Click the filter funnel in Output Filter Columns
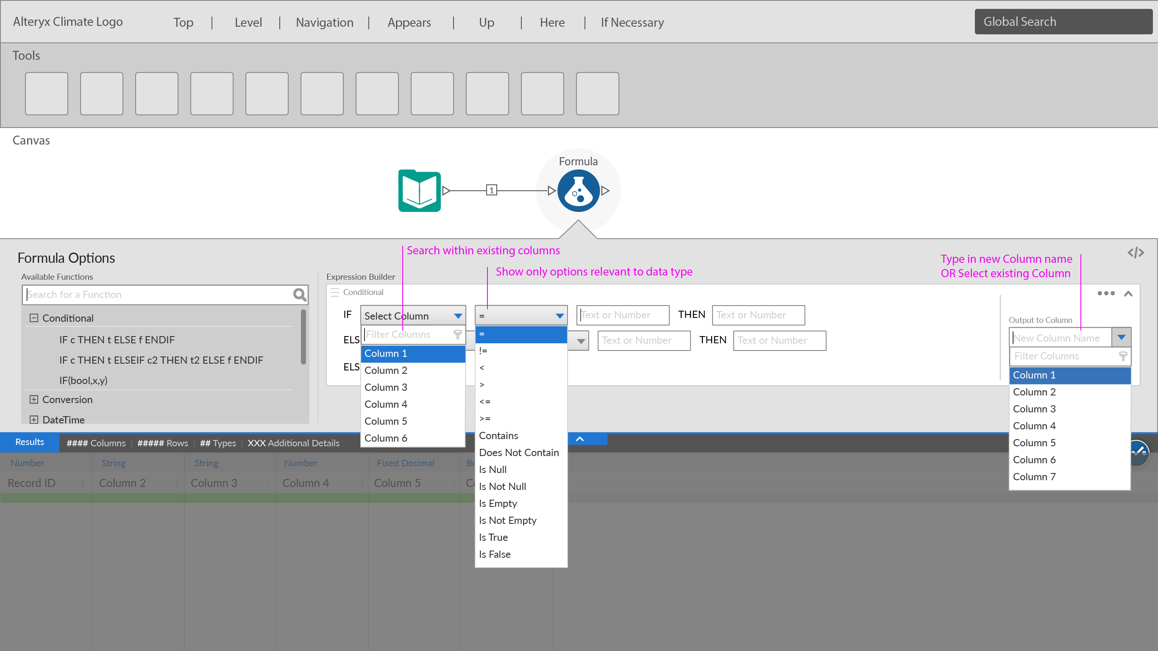1158x651 pixels. pos(1122,356)
